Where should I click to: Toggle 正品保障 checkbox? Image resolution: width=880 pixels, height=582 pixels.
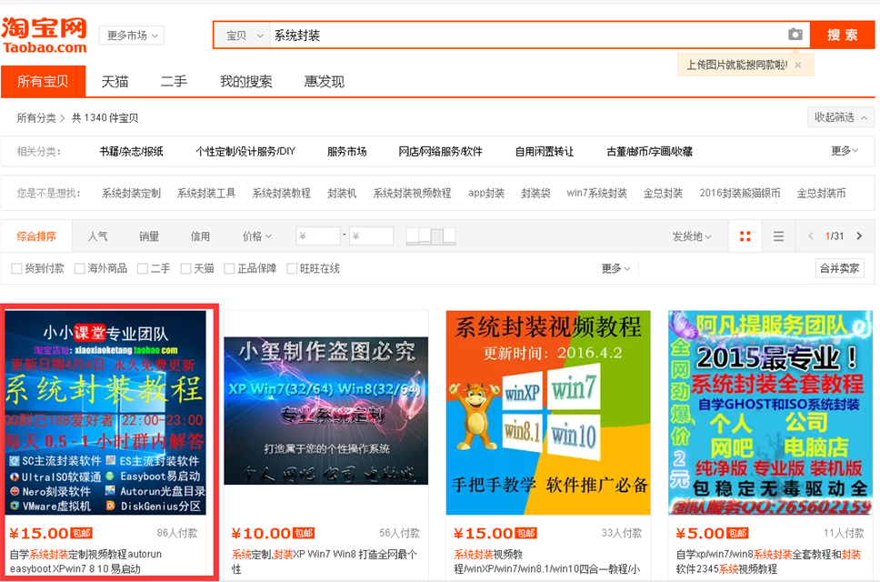pyautogui.click(x=229, y=269)
